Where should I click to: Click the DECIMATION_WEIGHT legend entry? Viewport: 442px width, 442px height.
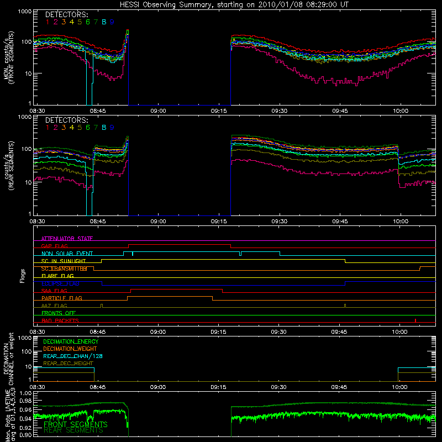pos(70,349)
